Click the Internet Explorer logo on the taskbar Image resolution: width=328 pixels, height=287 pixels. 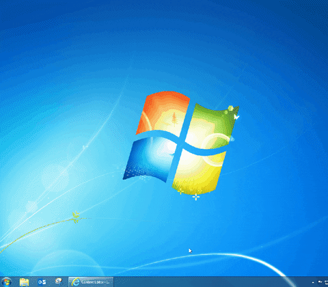[75, 282]
